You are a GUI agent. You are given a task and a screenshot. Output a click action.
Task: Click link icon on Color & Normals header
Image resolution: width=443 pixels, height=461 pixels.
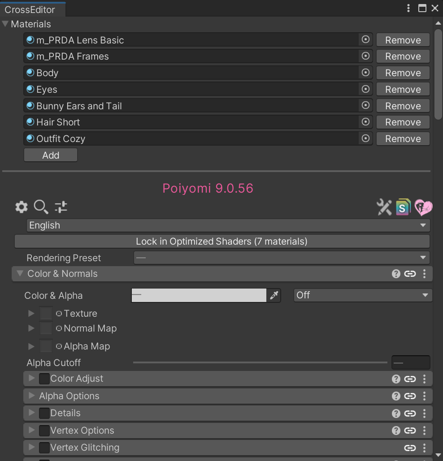410,274
